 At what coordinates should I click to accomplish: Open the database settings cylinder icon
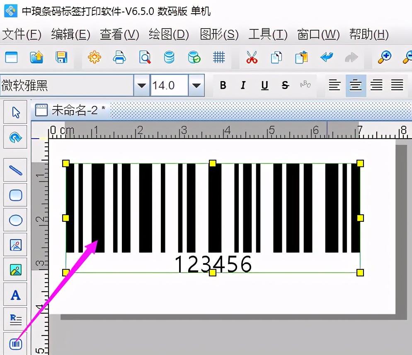tap(169, 57)
